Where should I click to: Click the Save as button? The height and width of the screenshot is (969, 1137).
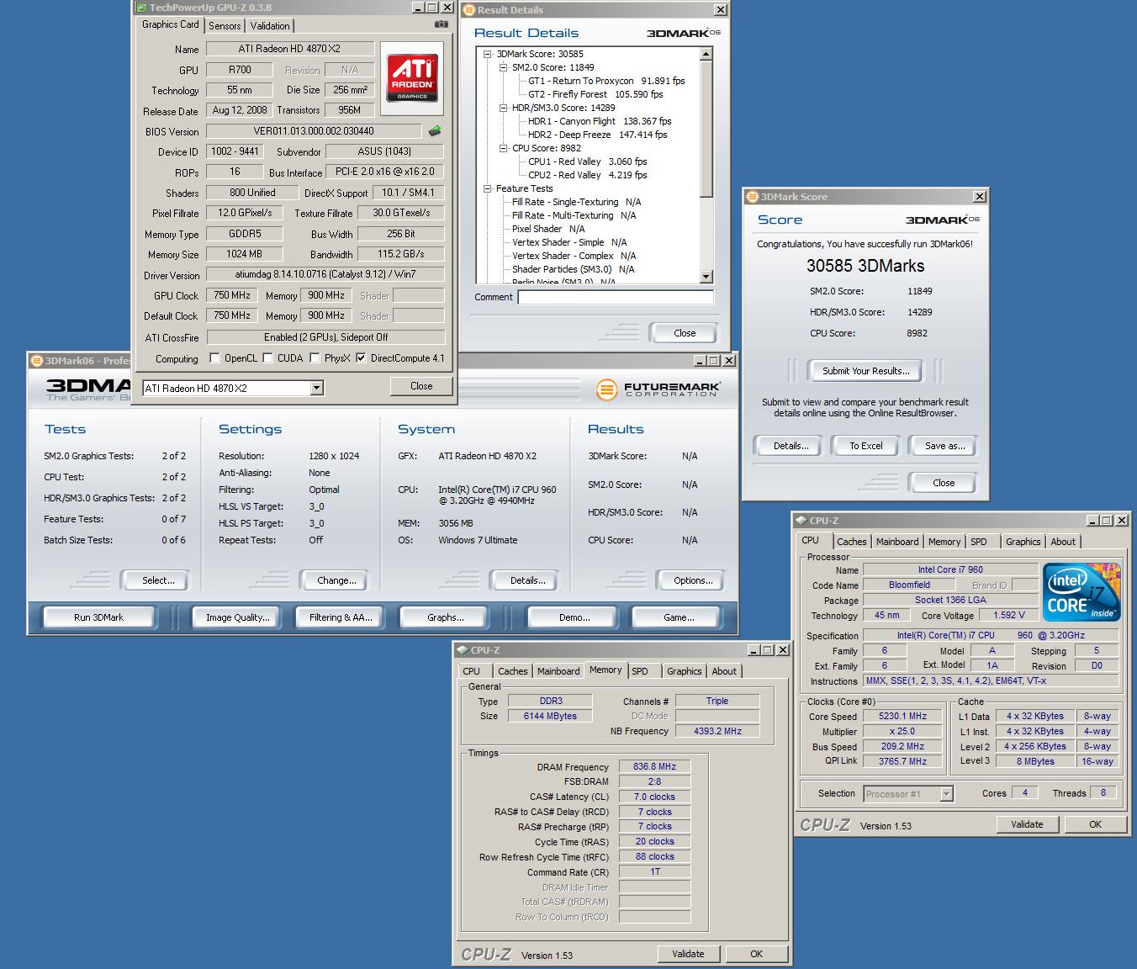click(x=944, y=446)
